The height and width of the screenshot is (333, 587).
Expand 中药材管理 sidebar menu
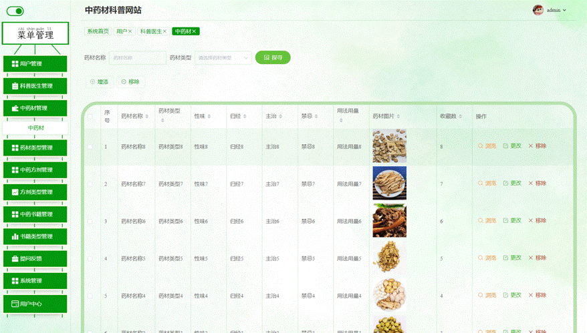click(35, 108)
